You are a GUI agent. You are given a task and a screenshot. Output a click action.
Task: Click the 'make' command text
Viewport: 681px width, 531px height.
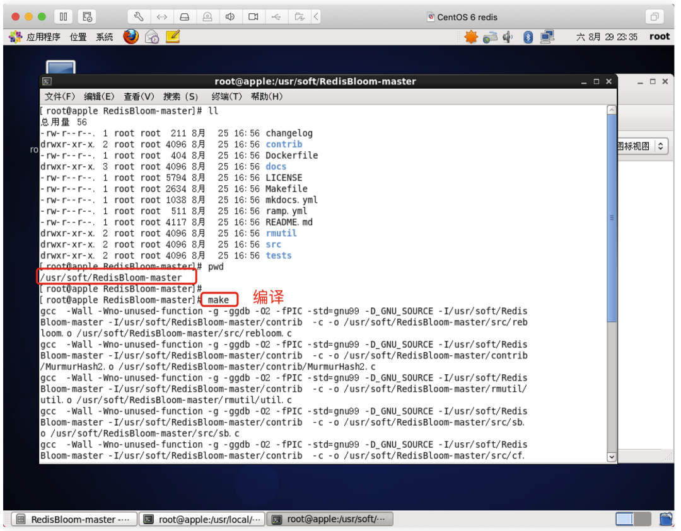tap(218, 300)
